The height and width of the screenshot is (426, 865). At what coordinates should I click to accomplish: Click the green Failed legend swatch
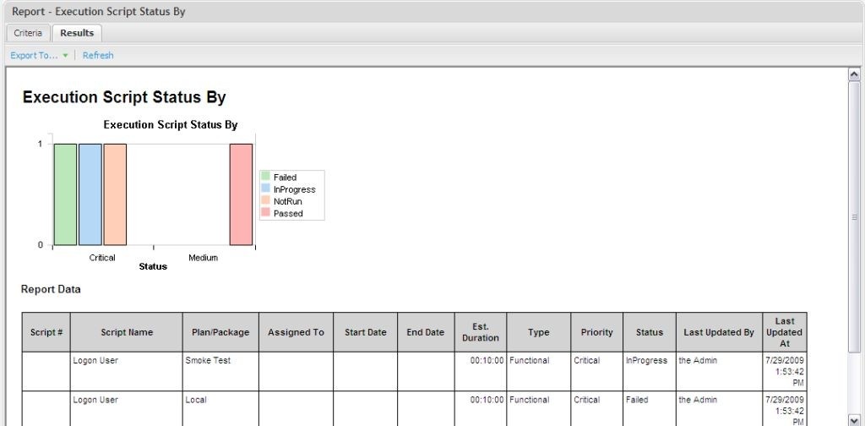point(265,177)
